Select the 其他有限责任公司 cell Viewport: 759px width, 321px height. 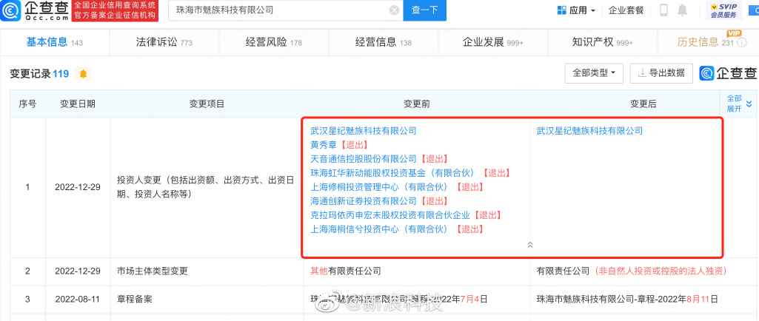coord(417,271)
